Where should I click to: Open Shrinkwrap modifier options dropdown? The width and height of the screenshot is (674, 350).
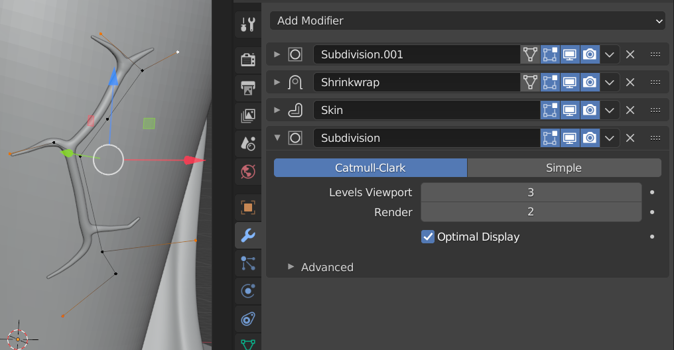[x=610, y=82]
